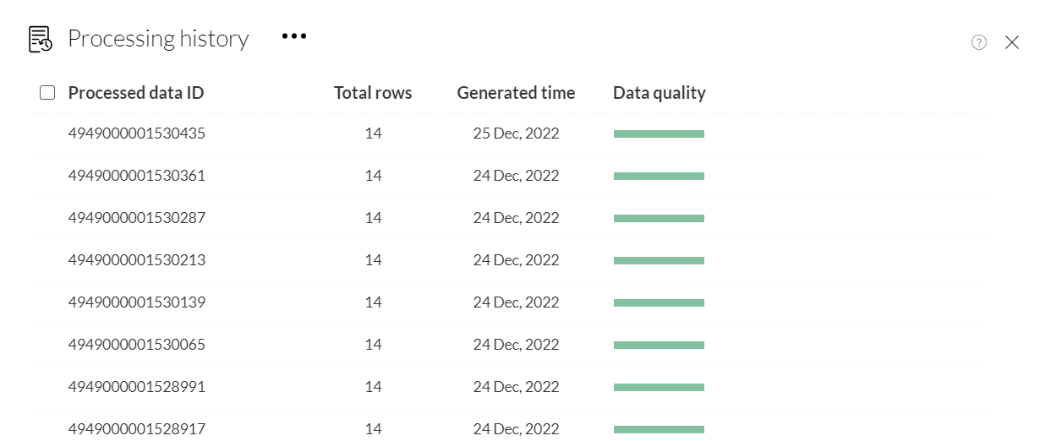
Task: Click the Processed data ID column header
Action: [x=136, y=93]
